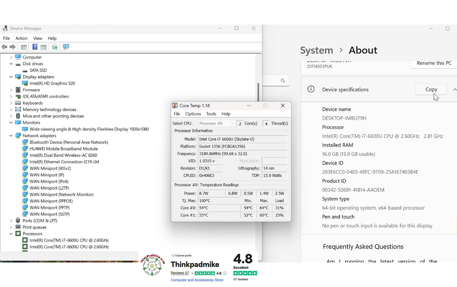Click the Device Manager title bar icon
Image resolution: width=457 pixels, height=287 pixels.
coord(5,28)
